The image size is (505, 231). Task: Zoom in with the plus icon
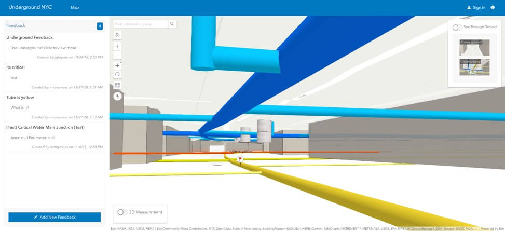point(118,46)
